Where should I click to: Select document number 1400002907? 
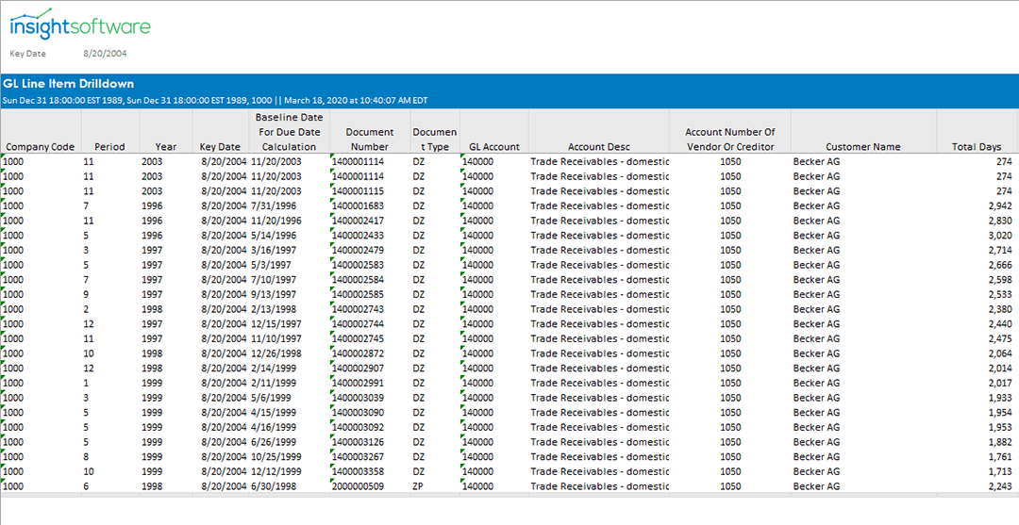pyautogui.click(x=359, y=368)
